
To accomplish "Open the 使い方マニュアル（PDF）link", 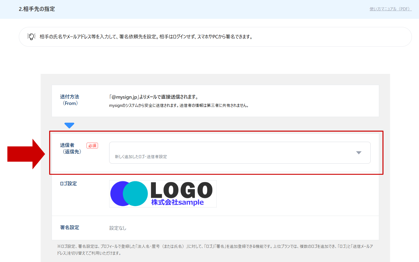I will (390, 8).
